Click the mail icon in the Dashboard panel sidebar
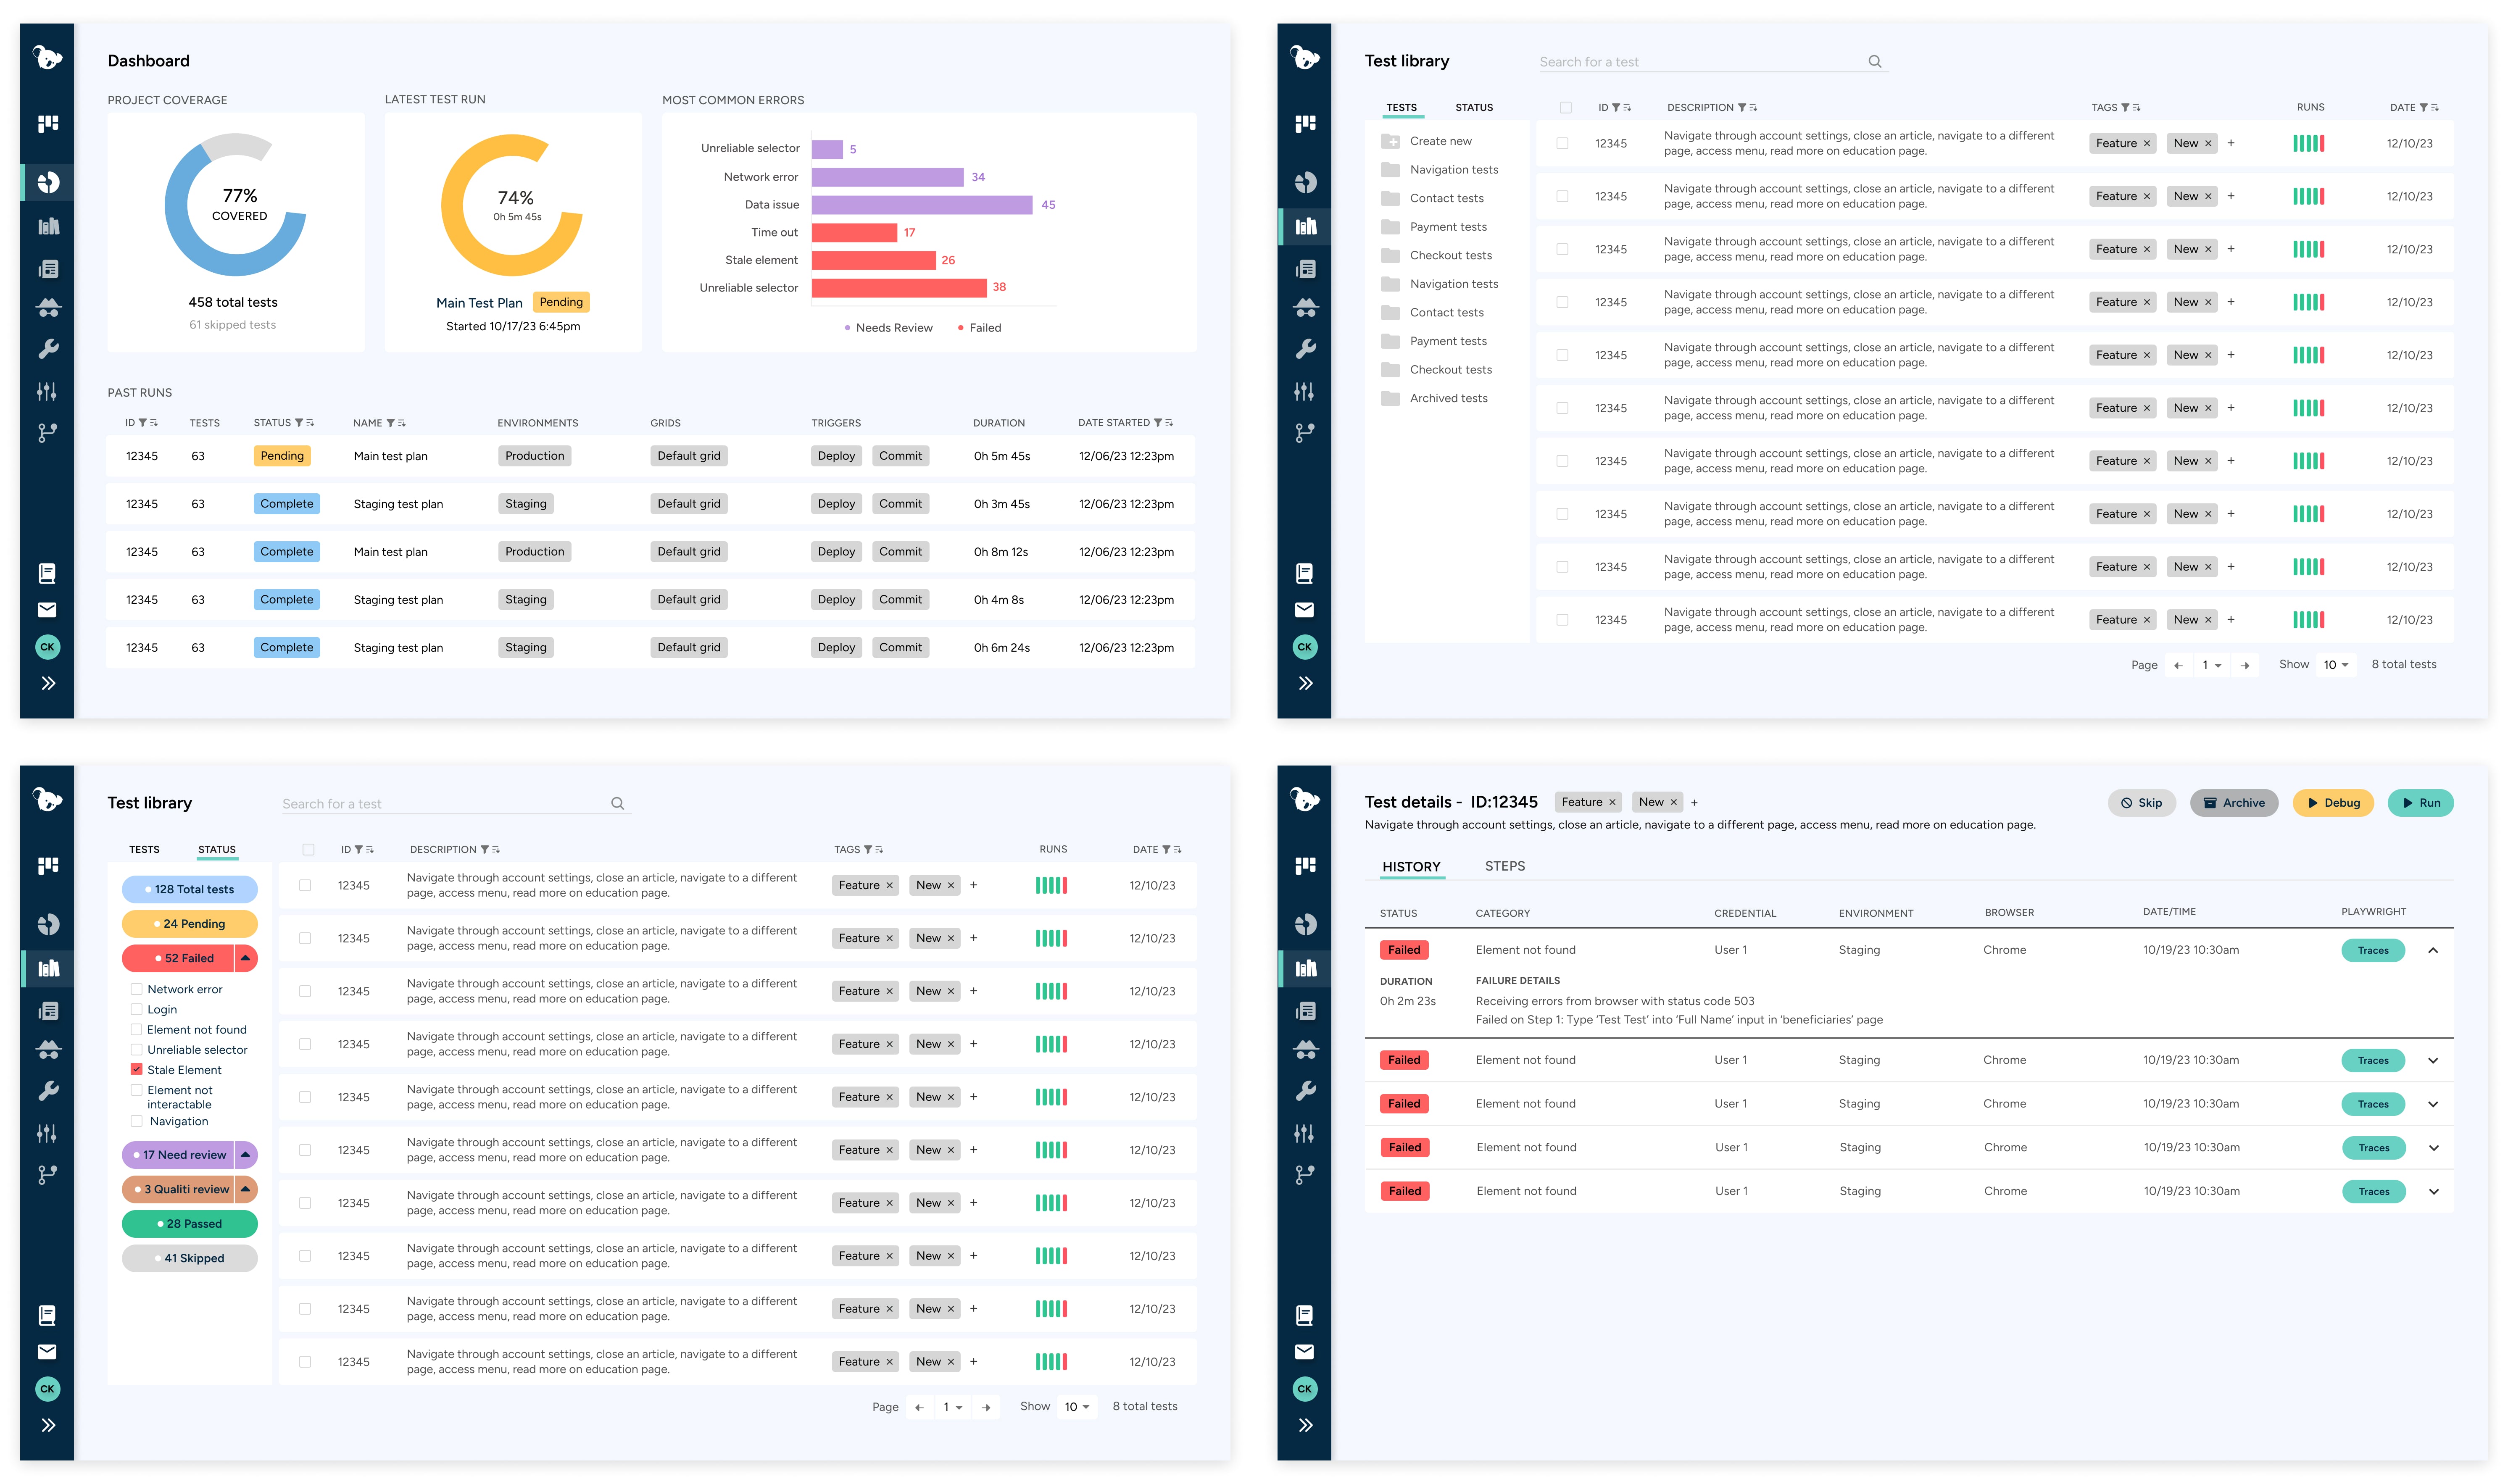This screenshot has width=2508, height=1484. pos(47,610)
